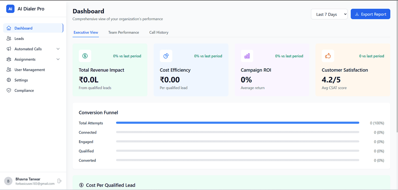
Task: Click the Total Attempts blue progress bar
Action: [237, 123]
